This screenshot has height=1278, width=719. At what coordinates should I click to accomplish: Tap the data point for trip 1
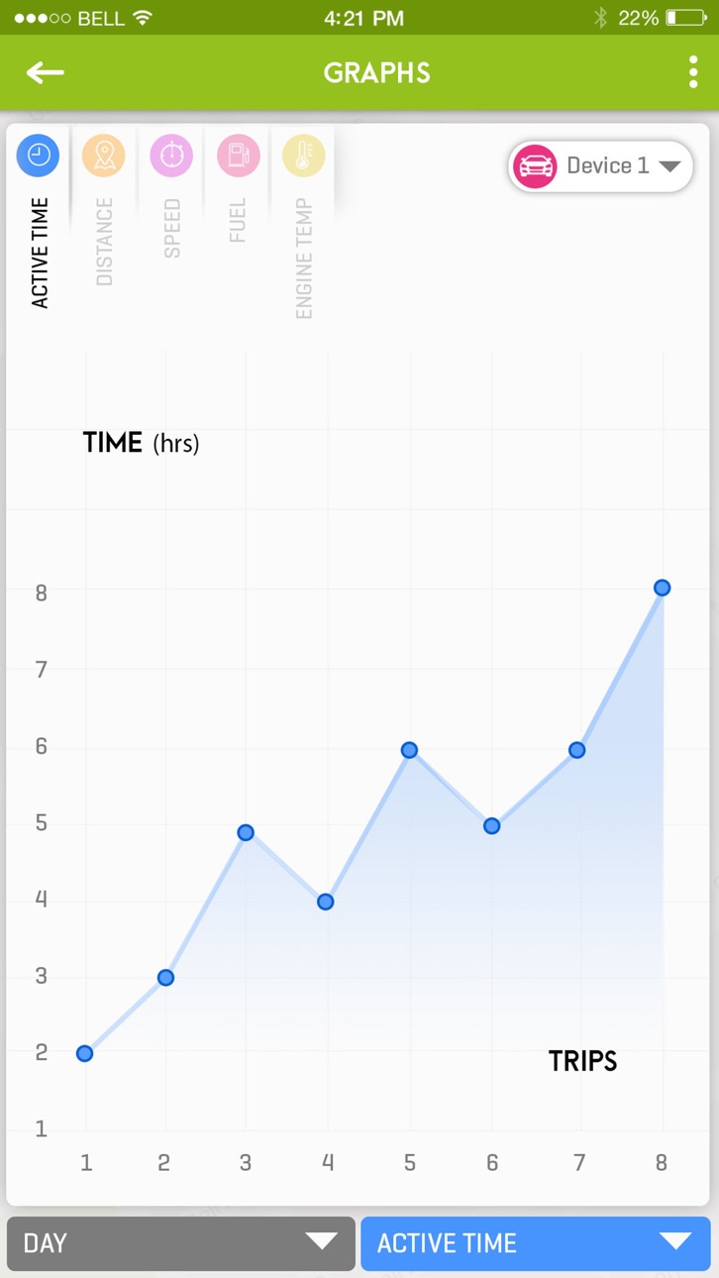click(x=85, y=1053)
